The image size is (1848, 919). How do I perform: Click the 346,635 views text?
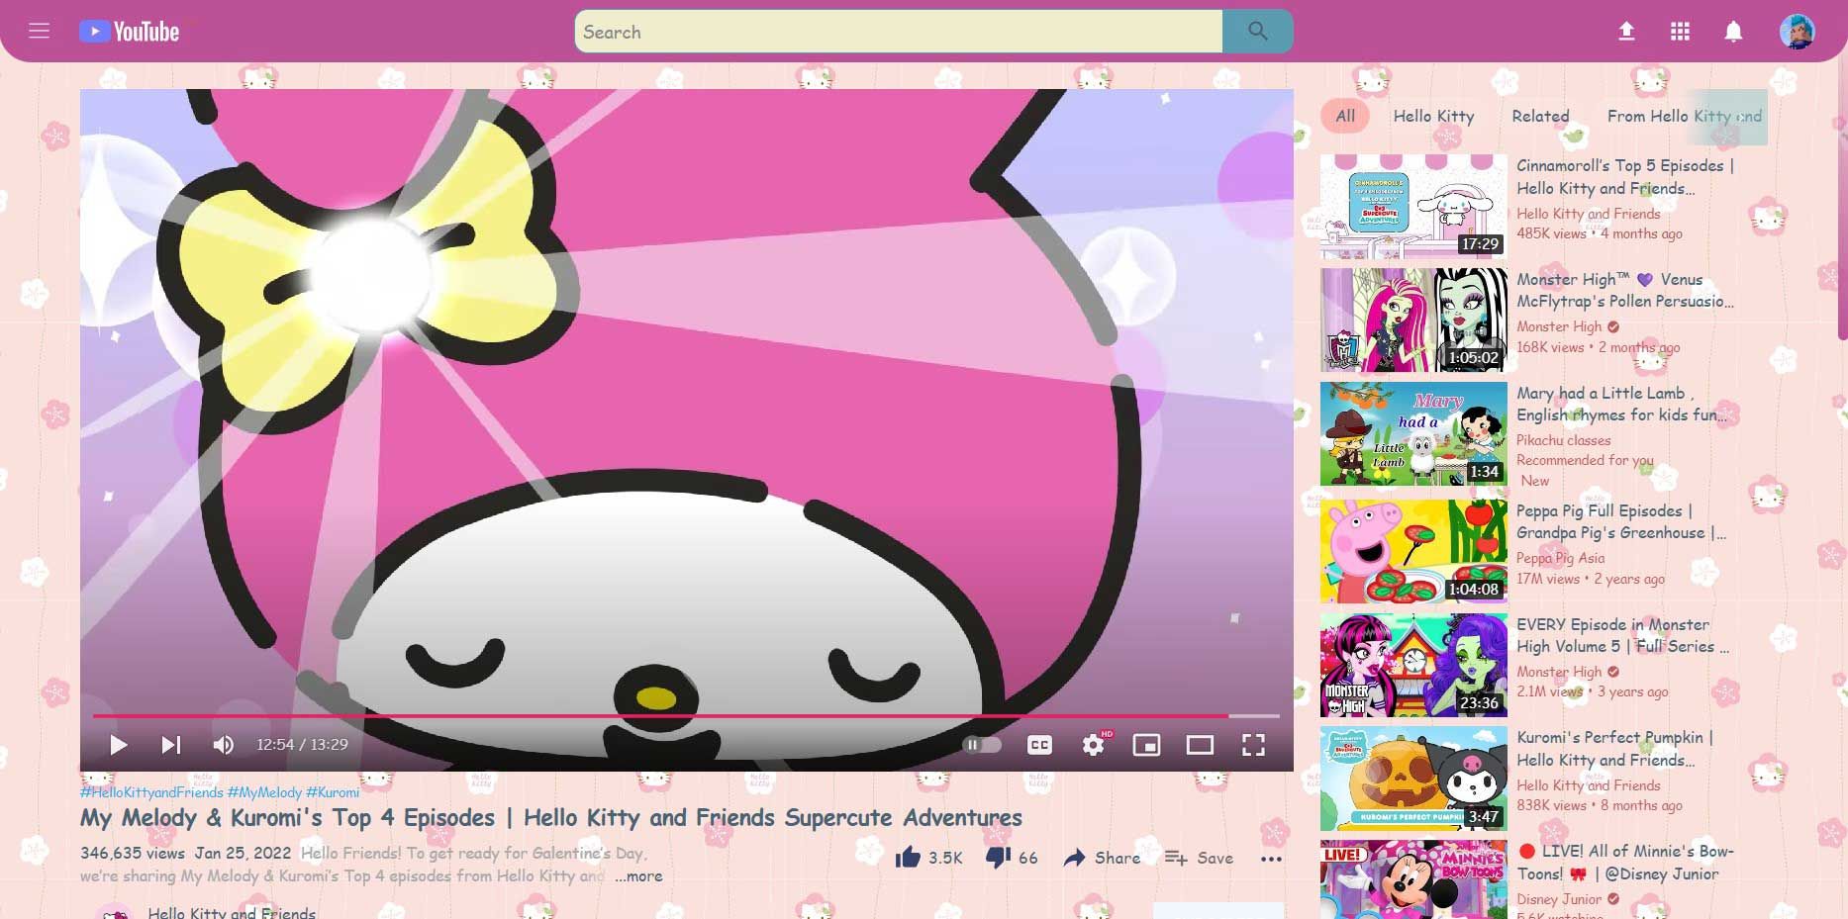click(133, 853)
